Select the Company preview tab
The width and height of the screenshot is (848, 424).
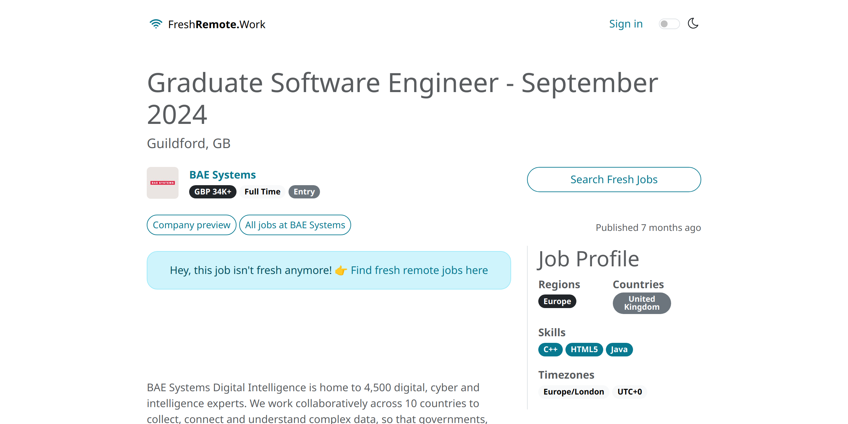coord(191,225)
